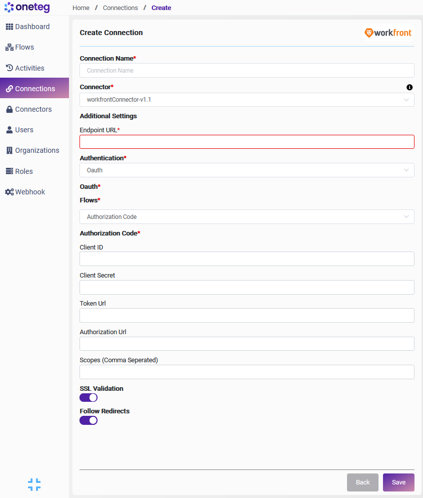
Task: Open the Flows Authorization Code dropdown
Action: (247, 217)
